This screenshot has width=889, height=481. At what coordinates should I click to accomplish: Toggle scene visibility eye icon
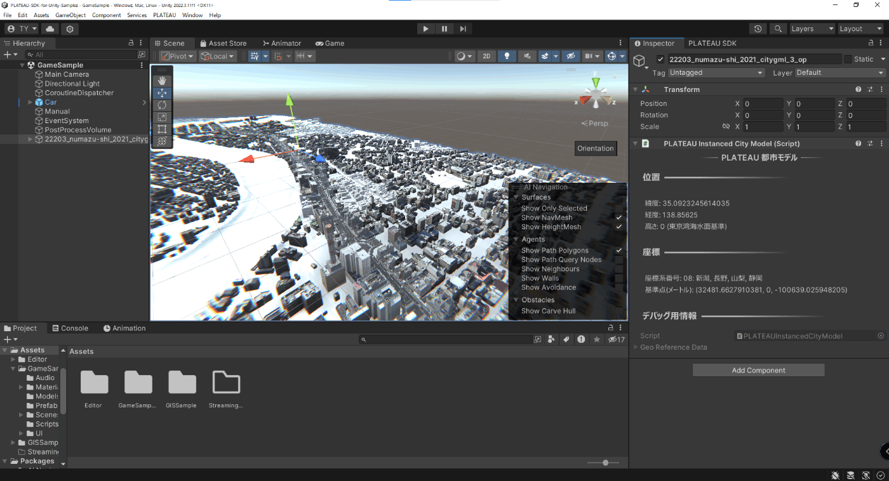(x=570, y=56)
